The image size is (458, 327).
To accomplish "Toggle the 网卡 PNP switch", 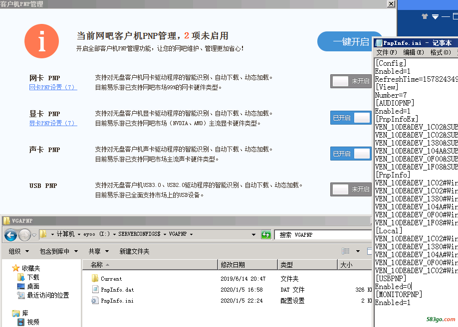I will [351, 81].
